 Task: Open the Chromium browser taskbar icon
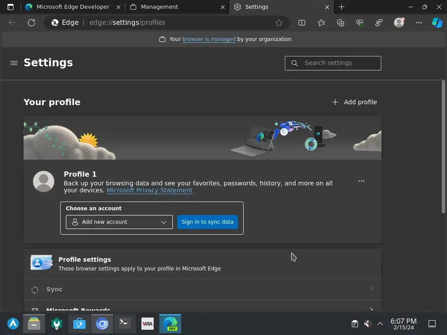tap(102, 324)
